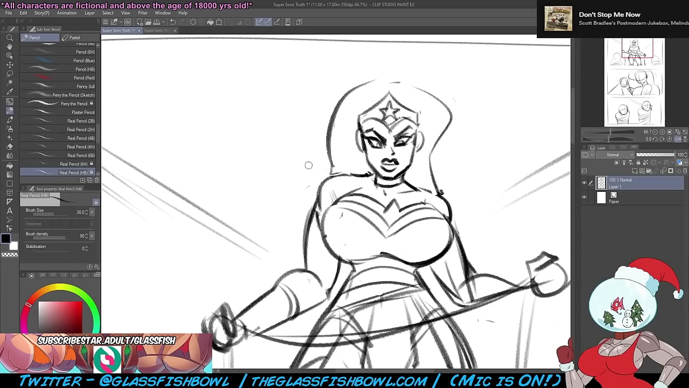The image size is (689, 388).
Task: Switch to the Pastel sub tool tab
Action: [75, 38]
